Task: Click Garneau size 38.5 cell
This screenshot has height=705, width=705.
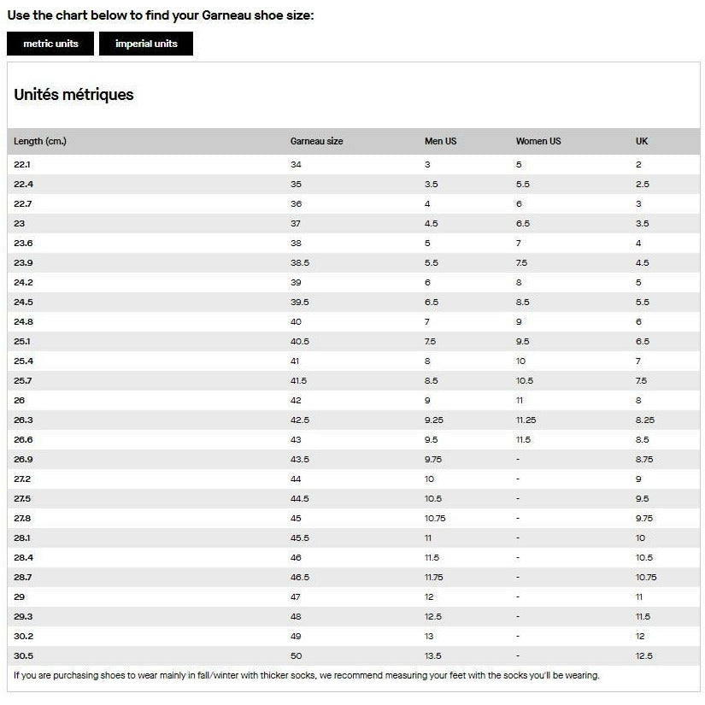Action: (x=300, y=262)
